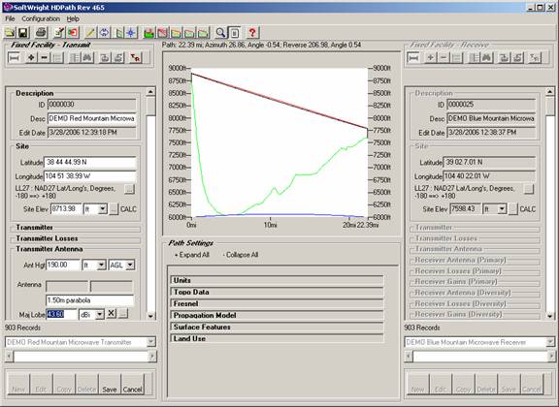Screen dimensions: 559x407
Task: Expand the Surface Features section
Action: coord(277,327)
